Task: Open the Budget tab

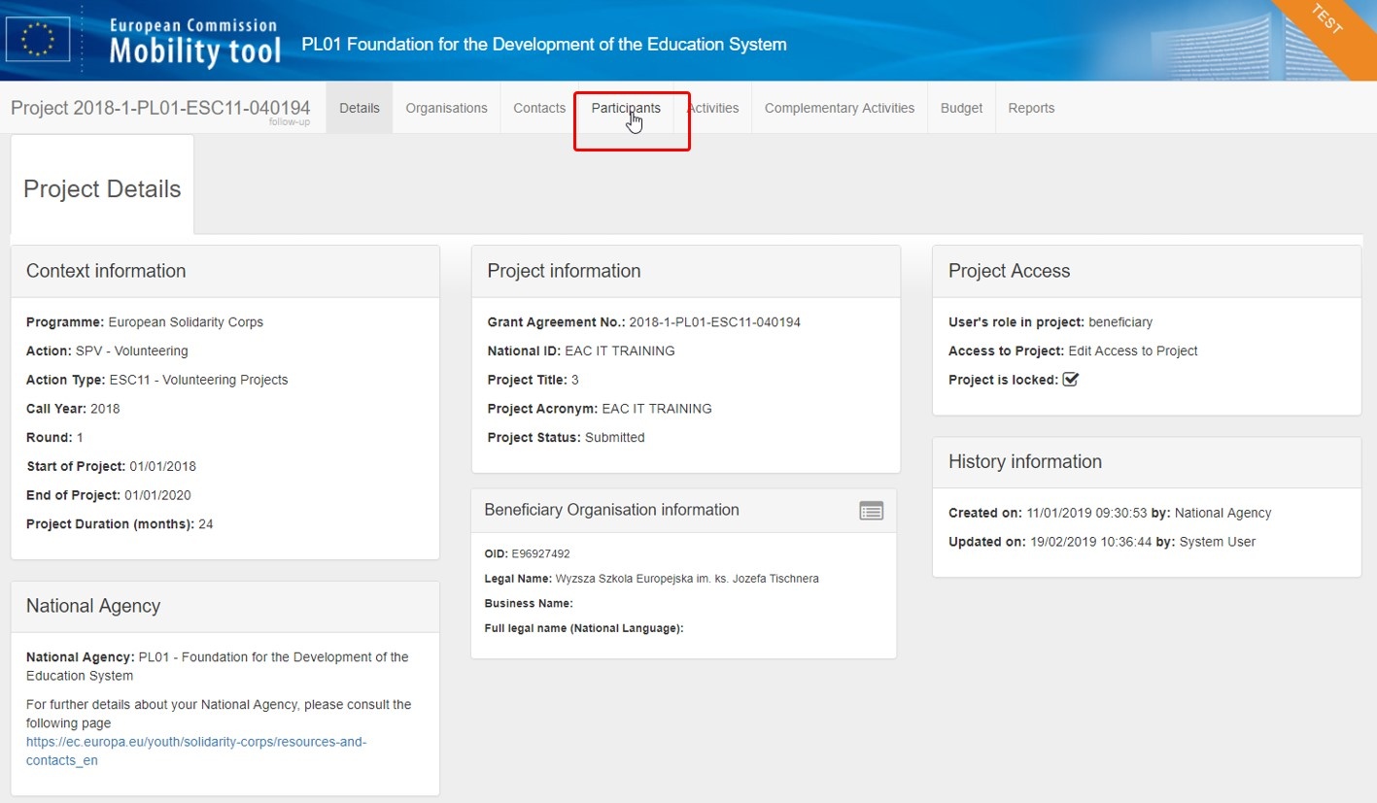Action: [x=961, y=108]
